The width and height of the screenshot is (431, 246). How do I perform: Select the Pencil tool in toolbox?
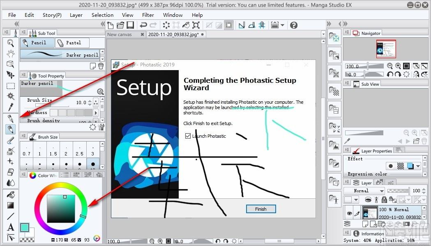(x=10, y=130)
